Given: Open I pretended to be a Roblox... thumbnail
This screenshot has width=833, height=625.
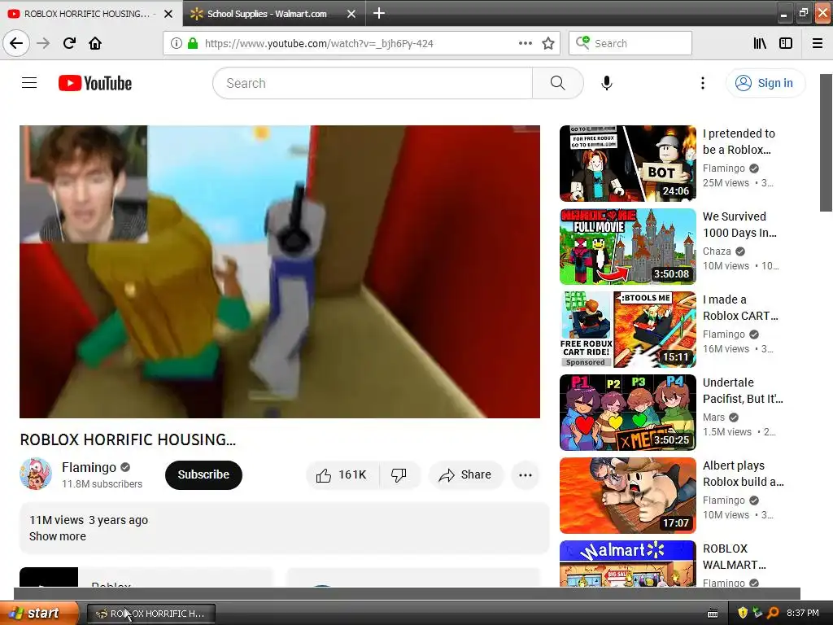Looking at the screenshot, I should point(627,163).
